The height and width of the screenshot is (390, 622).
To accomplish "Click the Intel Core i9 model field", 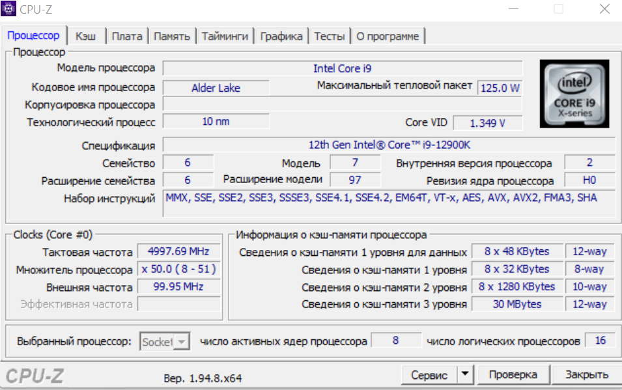I will [x=343, y=68].
